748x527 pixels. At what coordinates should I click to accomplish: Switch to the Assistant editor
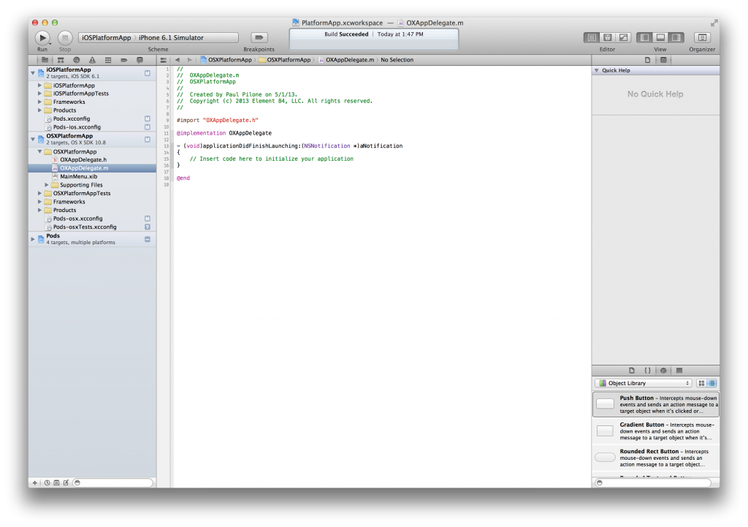[x=607, y=37]
